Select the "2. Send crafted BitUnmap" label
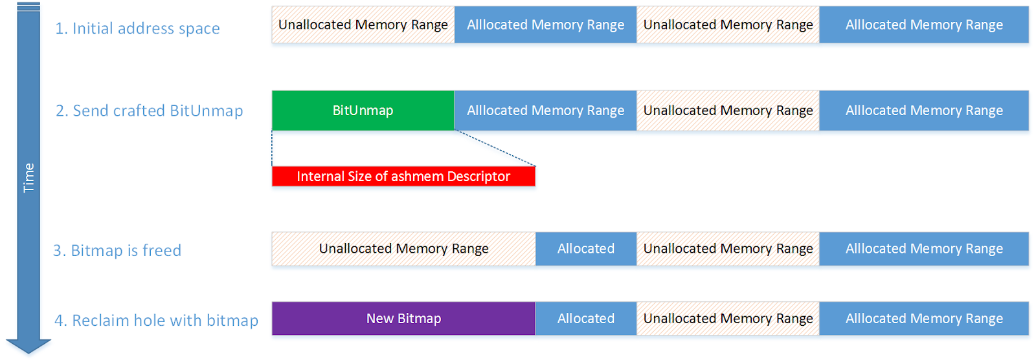Screen dimensions: 1036x362 [x=149, y=111]
